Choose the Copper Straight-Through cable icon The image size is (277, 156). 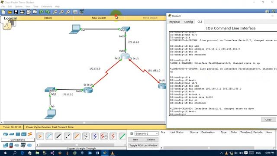point(58,136)
